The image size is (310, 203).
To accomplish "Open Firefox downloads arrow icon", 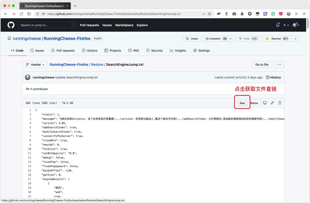I will 226,14.
